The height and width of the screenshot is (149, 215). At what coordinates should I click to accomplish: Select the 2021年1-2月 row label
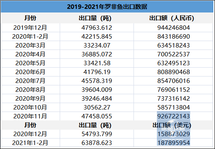(x=30, y=143)
